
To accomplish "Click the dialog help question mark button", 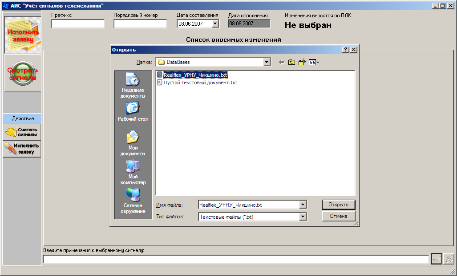I will click(345, 50).
